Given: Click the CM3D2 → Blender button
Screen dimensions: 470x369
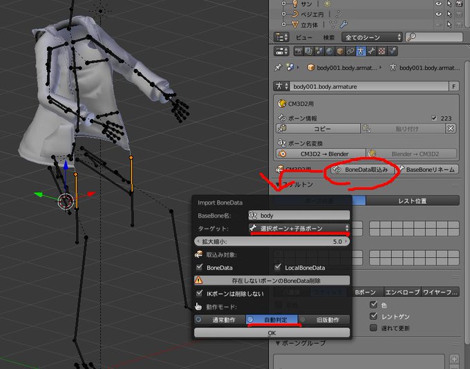Looking at the screenshot, I should coord(321,154).
